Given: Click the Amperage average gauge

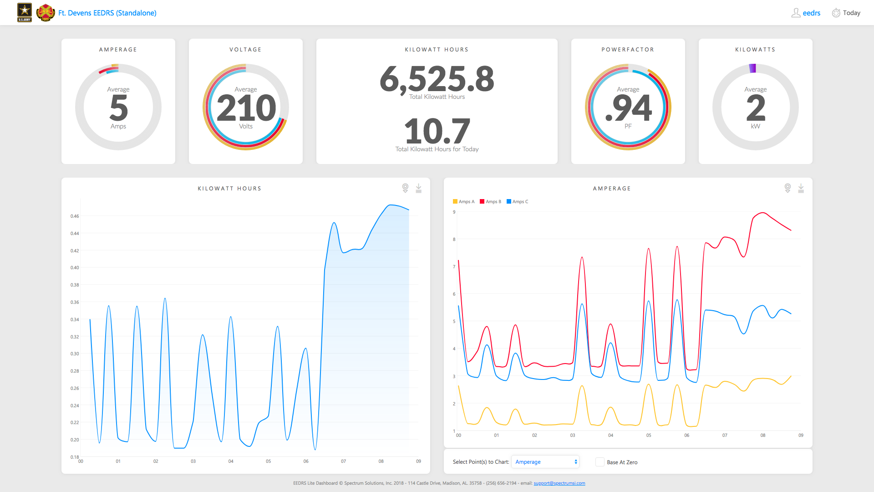Looking at the screenshot, I should point(118,107).
